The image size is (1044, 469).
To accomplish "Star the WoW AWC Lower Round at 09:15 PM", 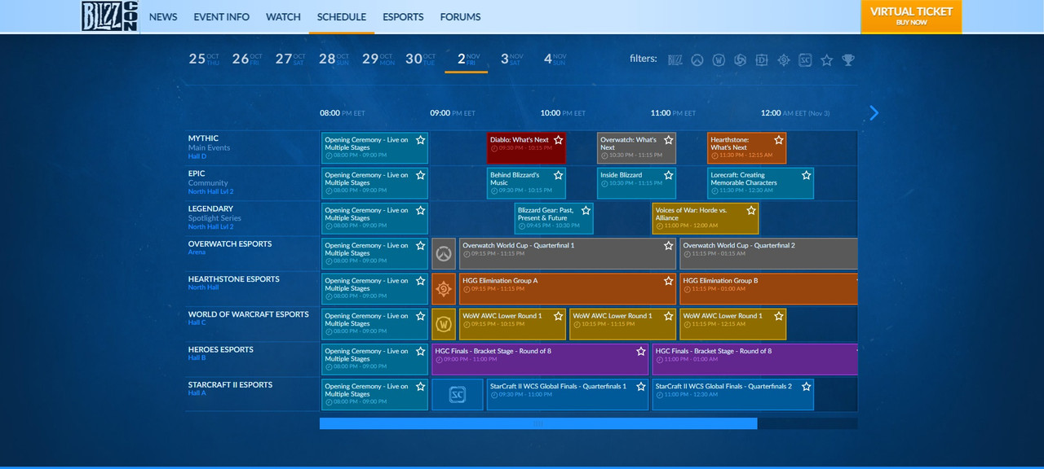I will (x=558, y=316).
